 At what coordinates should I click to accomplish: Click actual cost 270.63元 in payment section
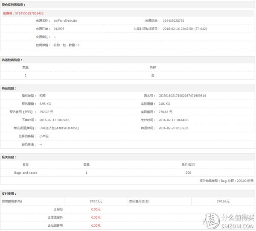point(223,201)
